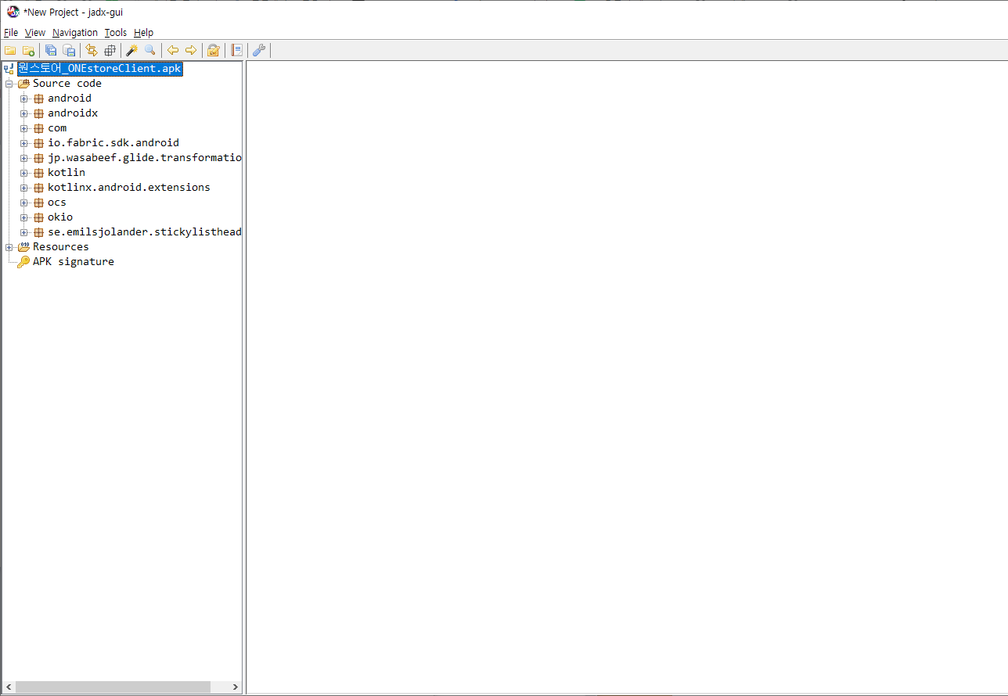Expand the jp.wasabeef.glide package
Screen dimensions: 1008x696
pyautogui.click(x=24, y=158)
